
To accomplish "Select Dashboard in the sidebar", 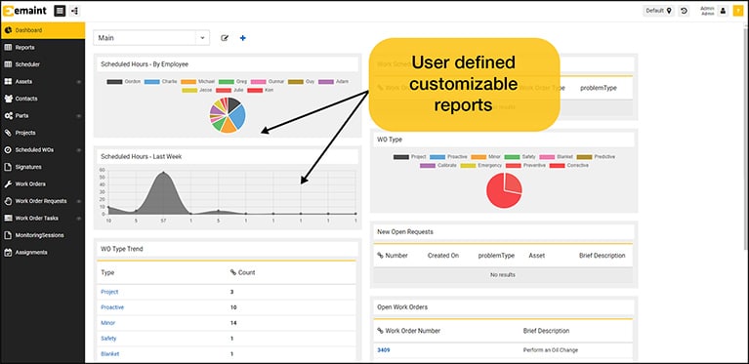I will pos(43,30).
